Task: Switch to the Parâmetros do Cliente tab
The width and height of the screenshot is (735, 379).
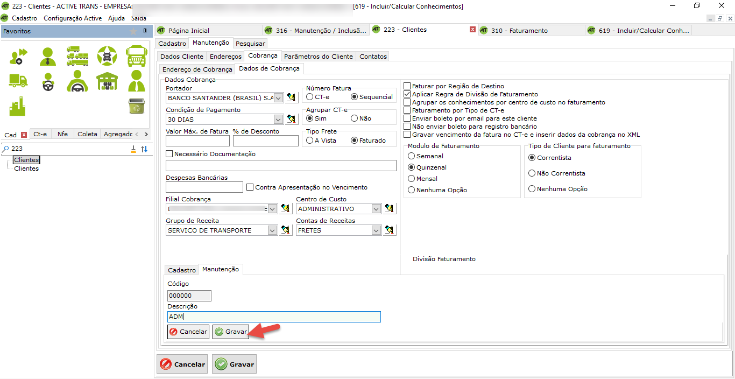Action: tap(319, 57)
